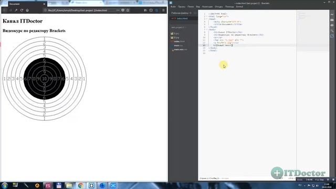Select index.html in working files list
Viewport: 336px width, 189px height.
point(183,18)
